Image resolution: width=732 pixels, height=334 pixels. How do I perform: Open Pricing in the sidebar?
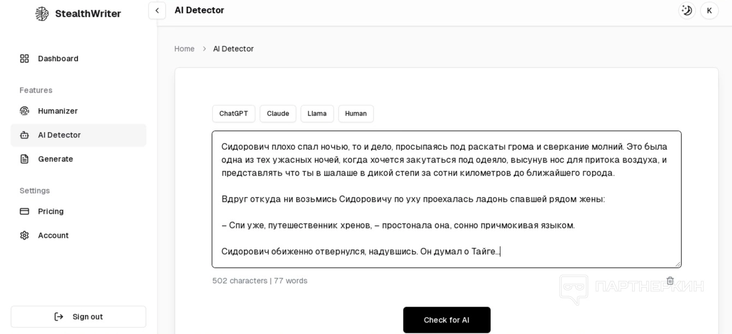tap(79, 211)
